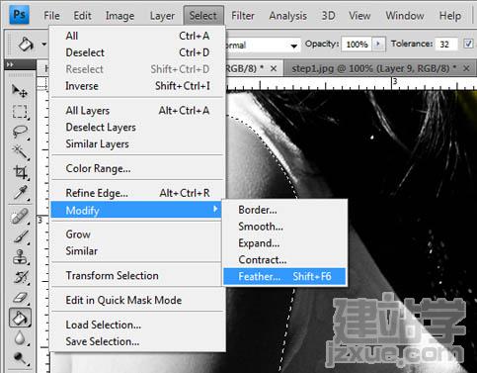Choose Inverse from Select menu

(137, 86)
